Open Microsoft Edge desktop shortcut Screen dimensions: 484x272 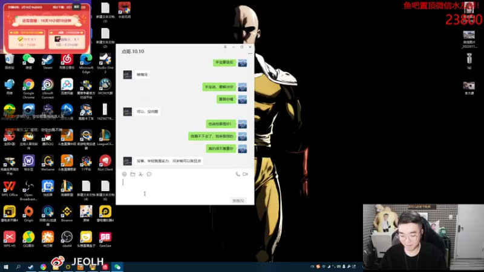point(86,63)
